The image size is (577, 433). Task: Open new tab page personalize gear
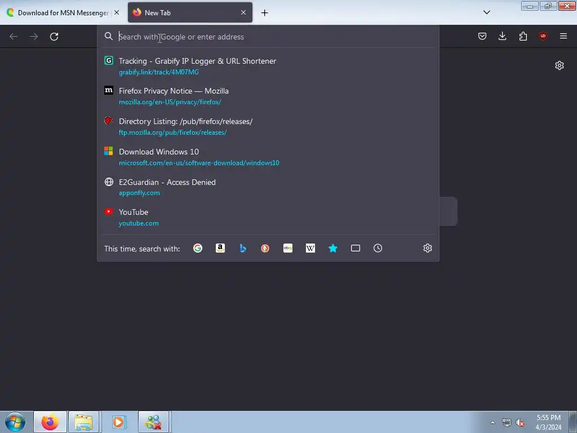pos(560,65)
